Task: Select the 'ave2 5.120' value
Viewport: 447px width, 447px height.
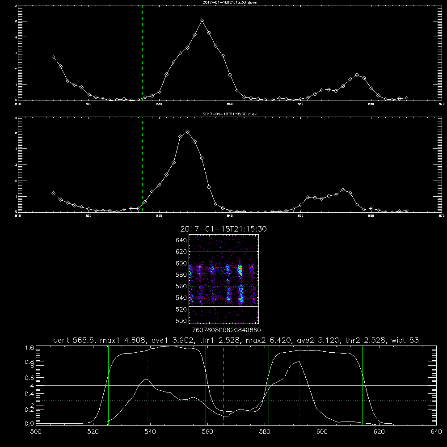Action: pyautogui.click(x=318, y=340)
